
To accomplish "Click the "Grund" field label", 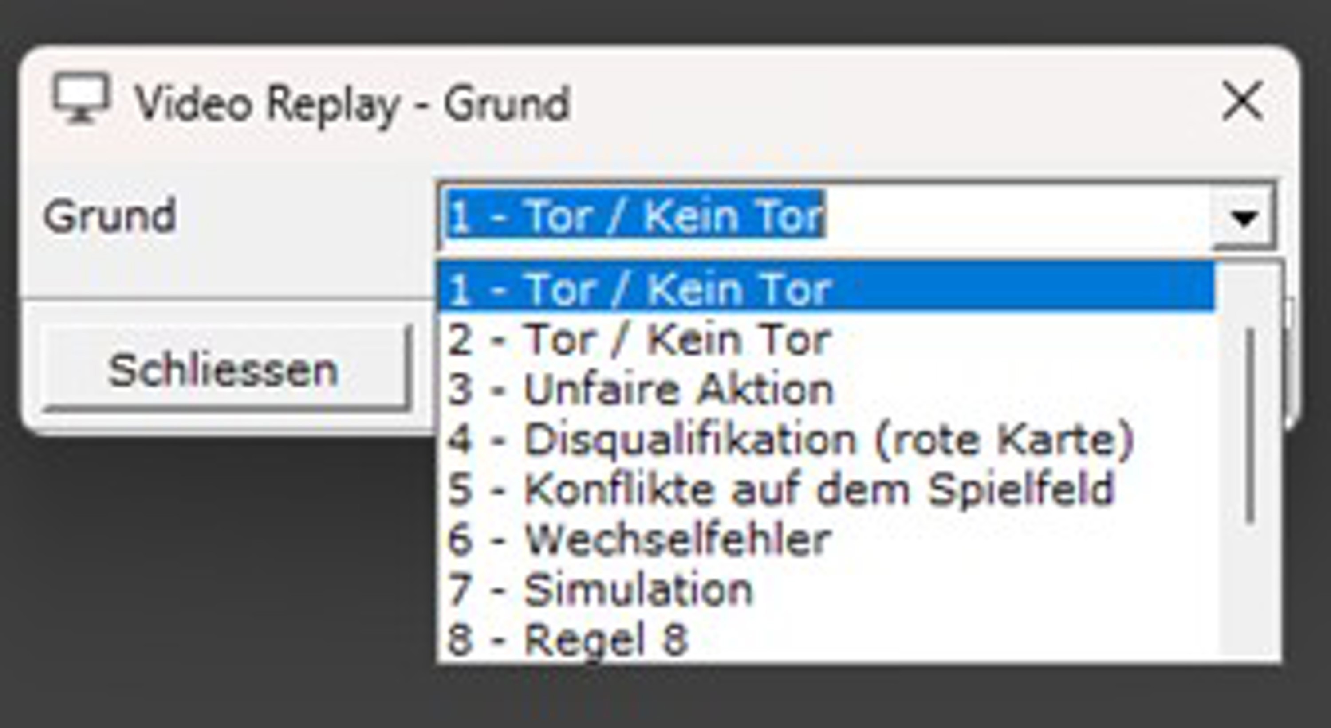I will coord(110,216).
